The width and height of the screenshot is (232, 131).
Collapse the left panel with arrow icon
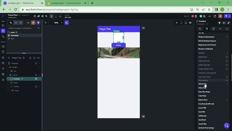pos(46,23)
